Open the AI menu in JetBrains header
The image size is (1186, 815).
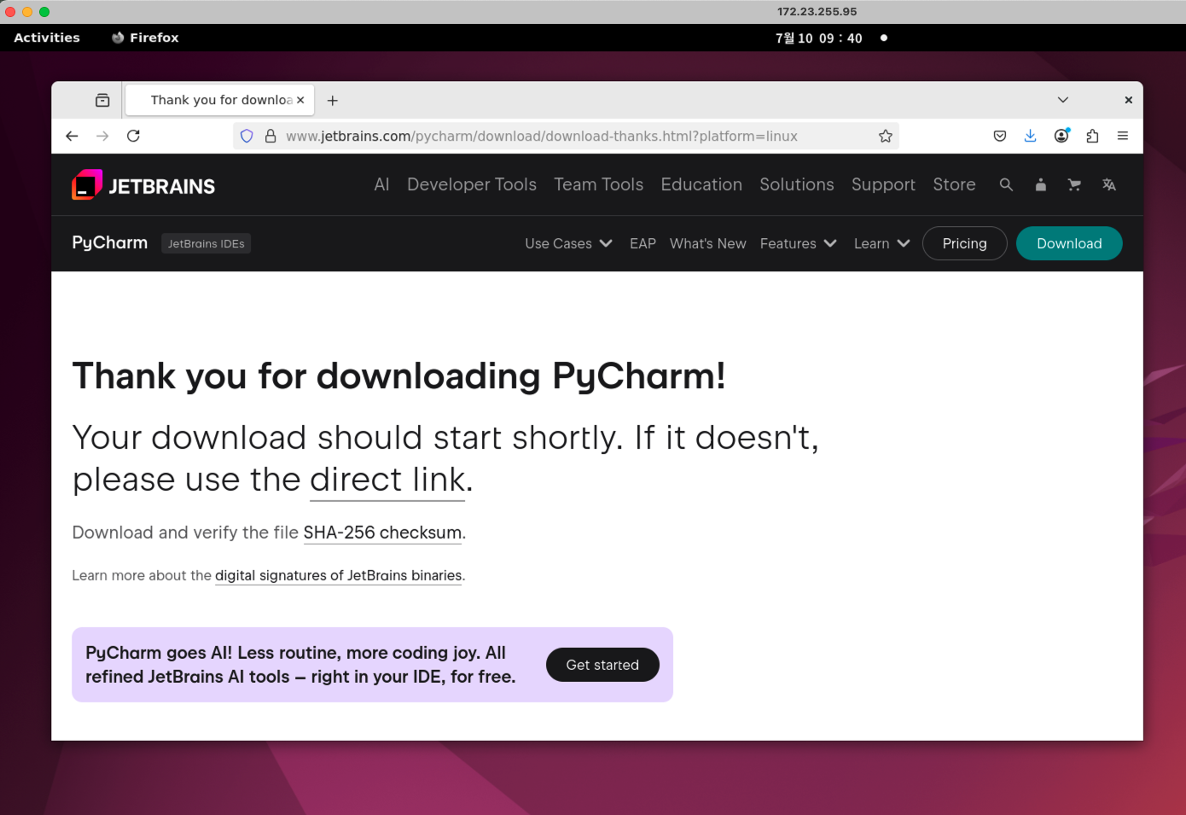381,184
